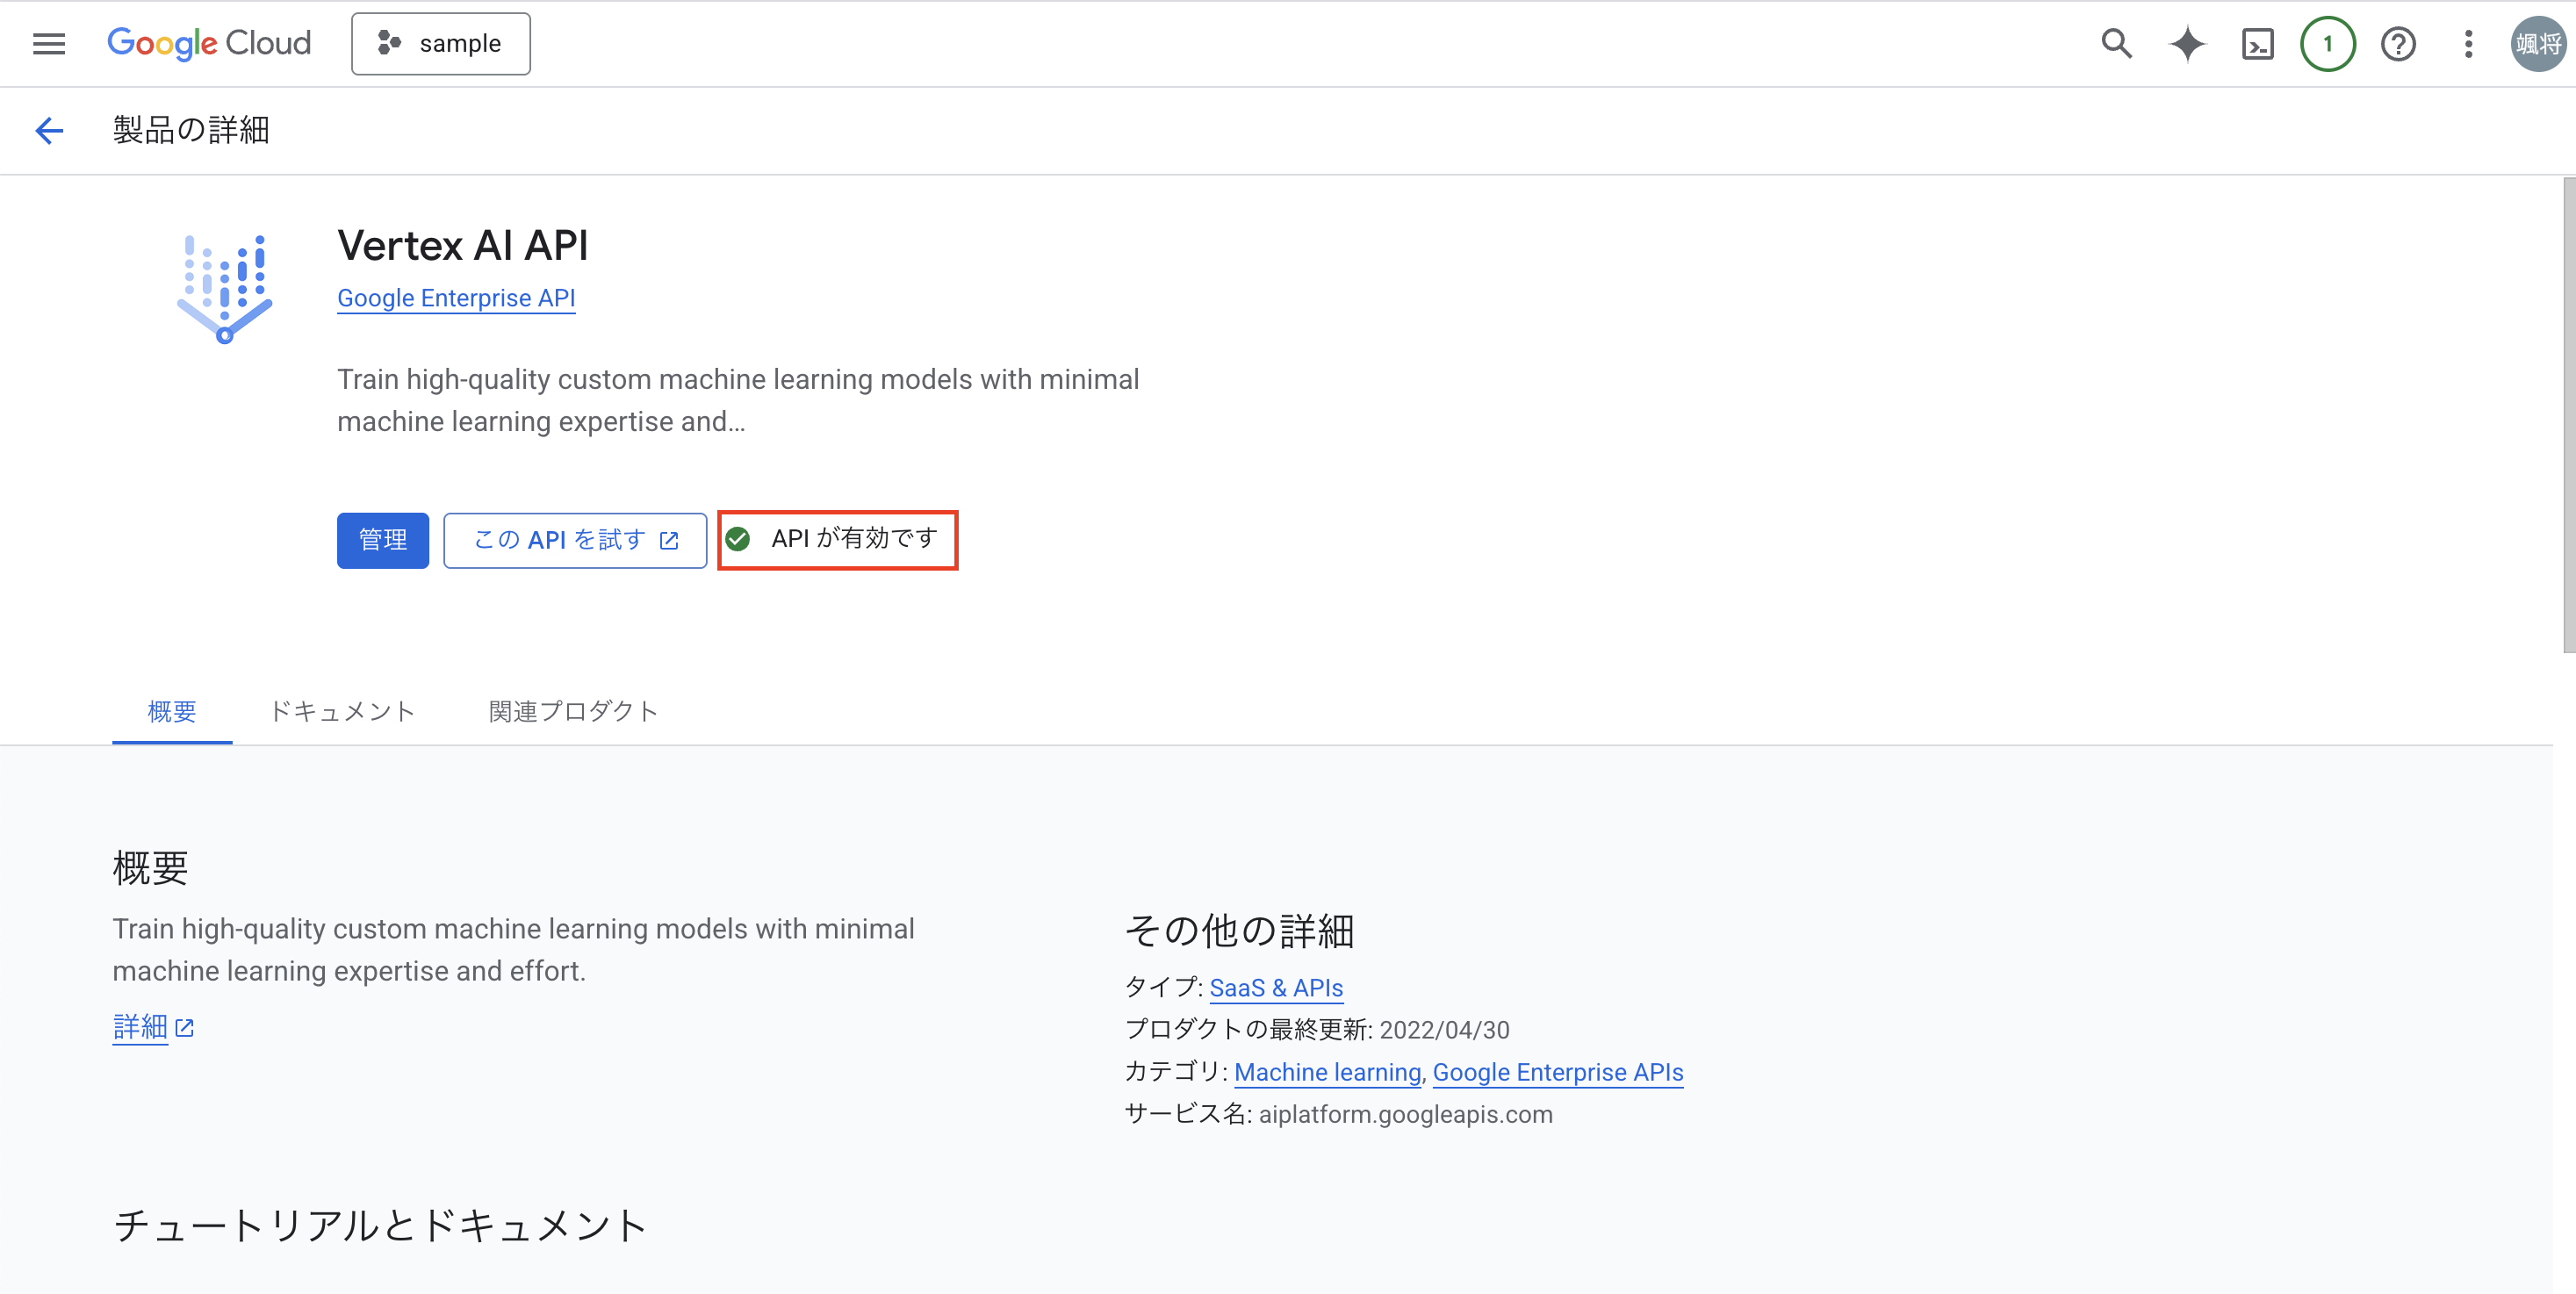Open the help question mark icon
The width and height of the screenshot is (2576, 1294).
tap(2398, 44)
